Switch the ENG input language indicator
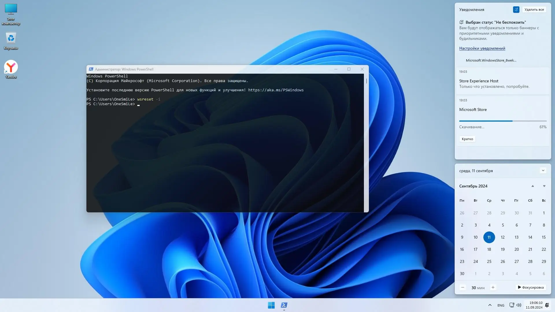This screenshot has height=312, width=555. click(501, 305)
